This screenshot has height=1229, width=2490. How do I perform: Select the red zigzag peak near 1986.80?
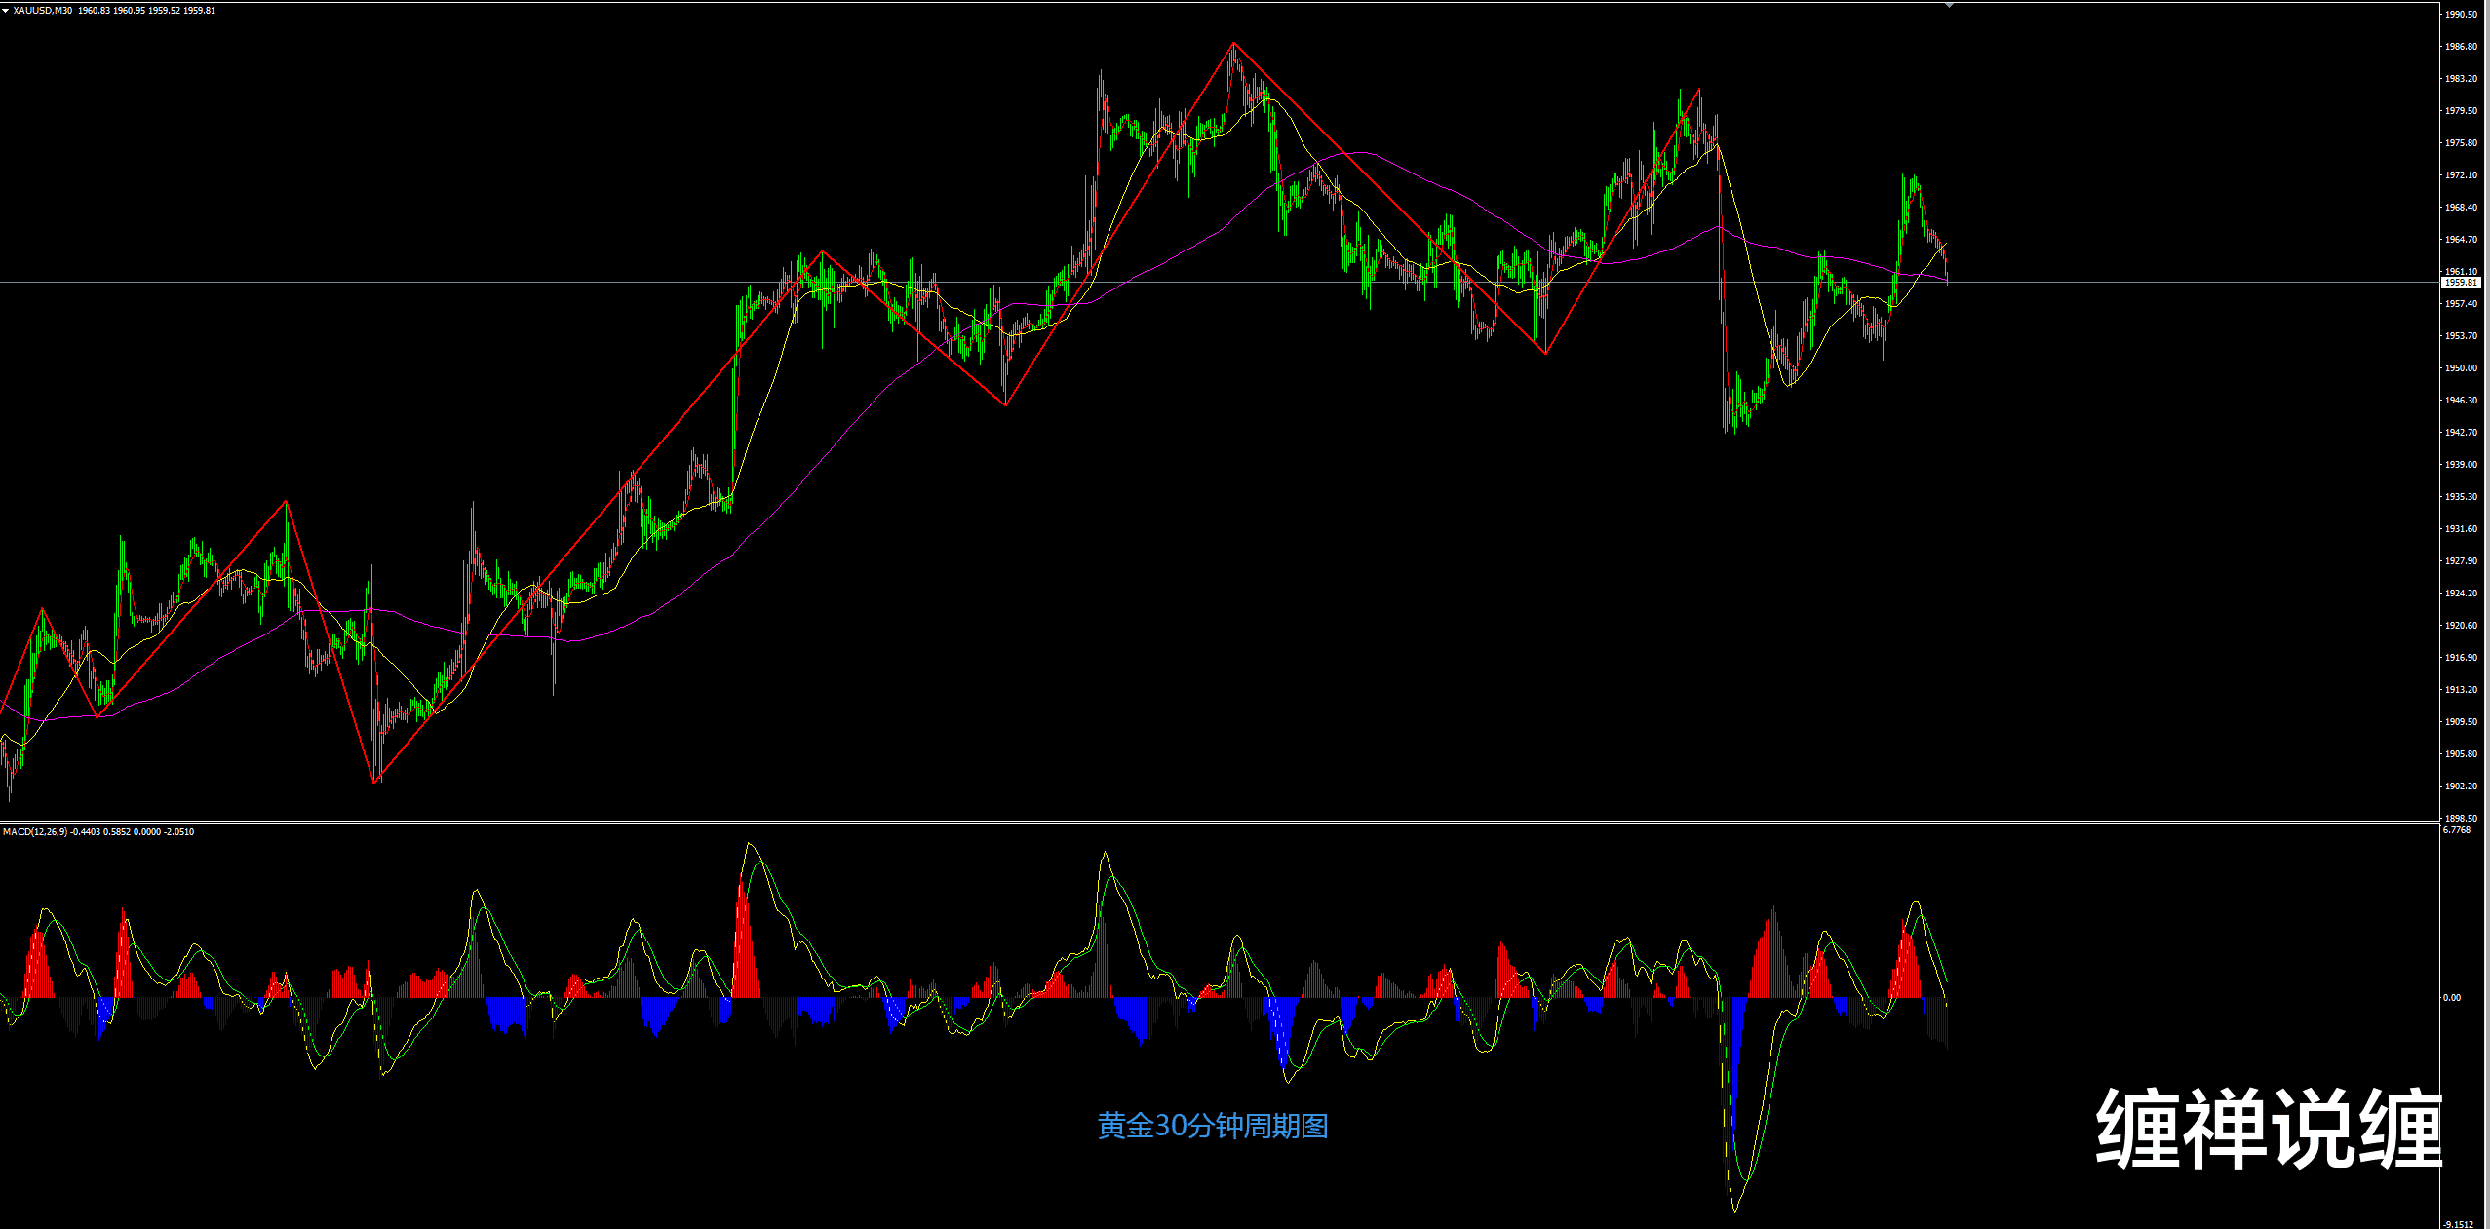click(1233, 44)
